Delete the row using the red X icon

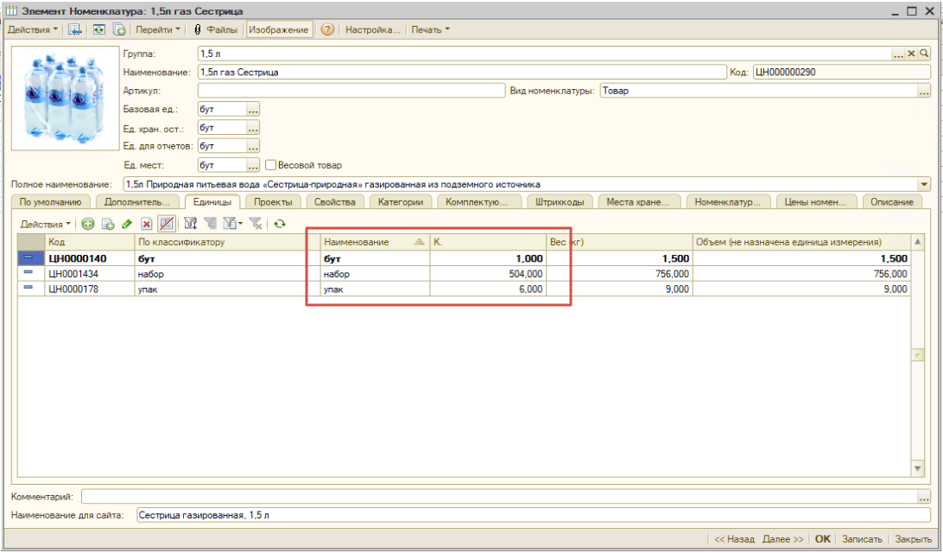pyautogui.click(x=147, y=224)
